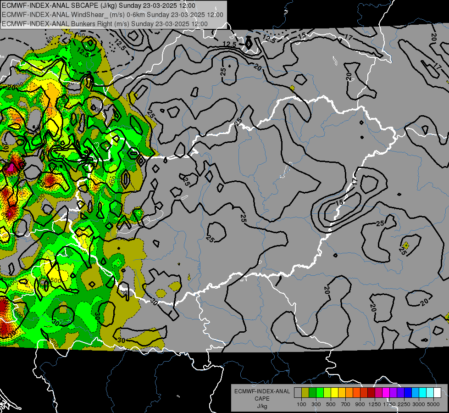Click the bright magenta legend swatch

386,393
